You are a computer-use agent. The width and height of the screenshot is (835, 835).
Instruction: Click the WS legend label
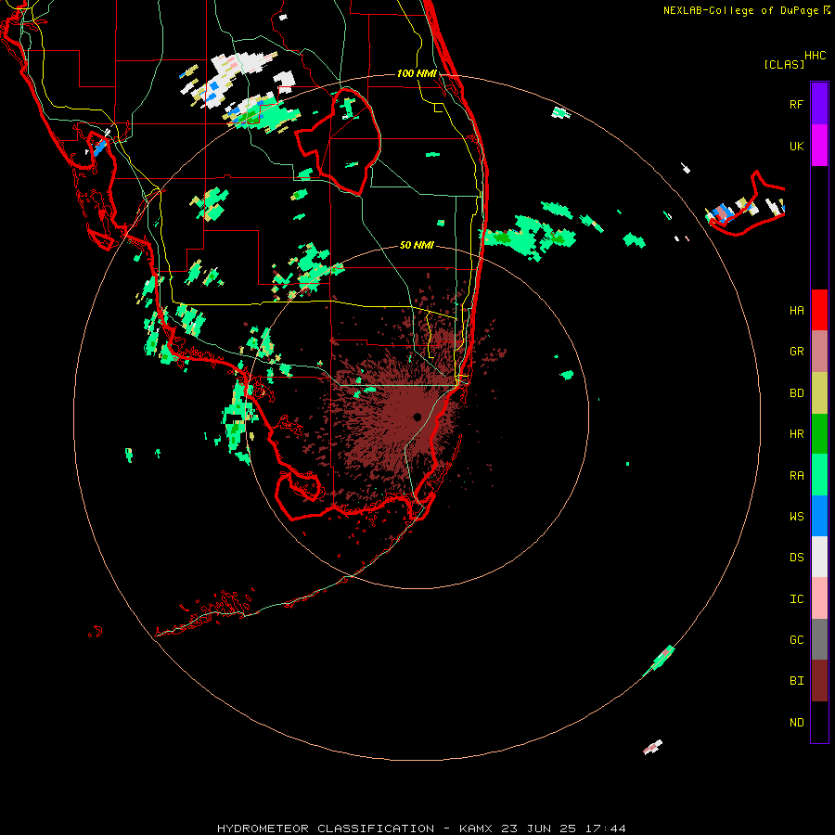tap(796, 516)
